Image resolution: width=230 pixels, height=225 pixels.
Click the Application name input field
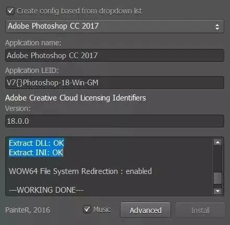pos(115,56)
